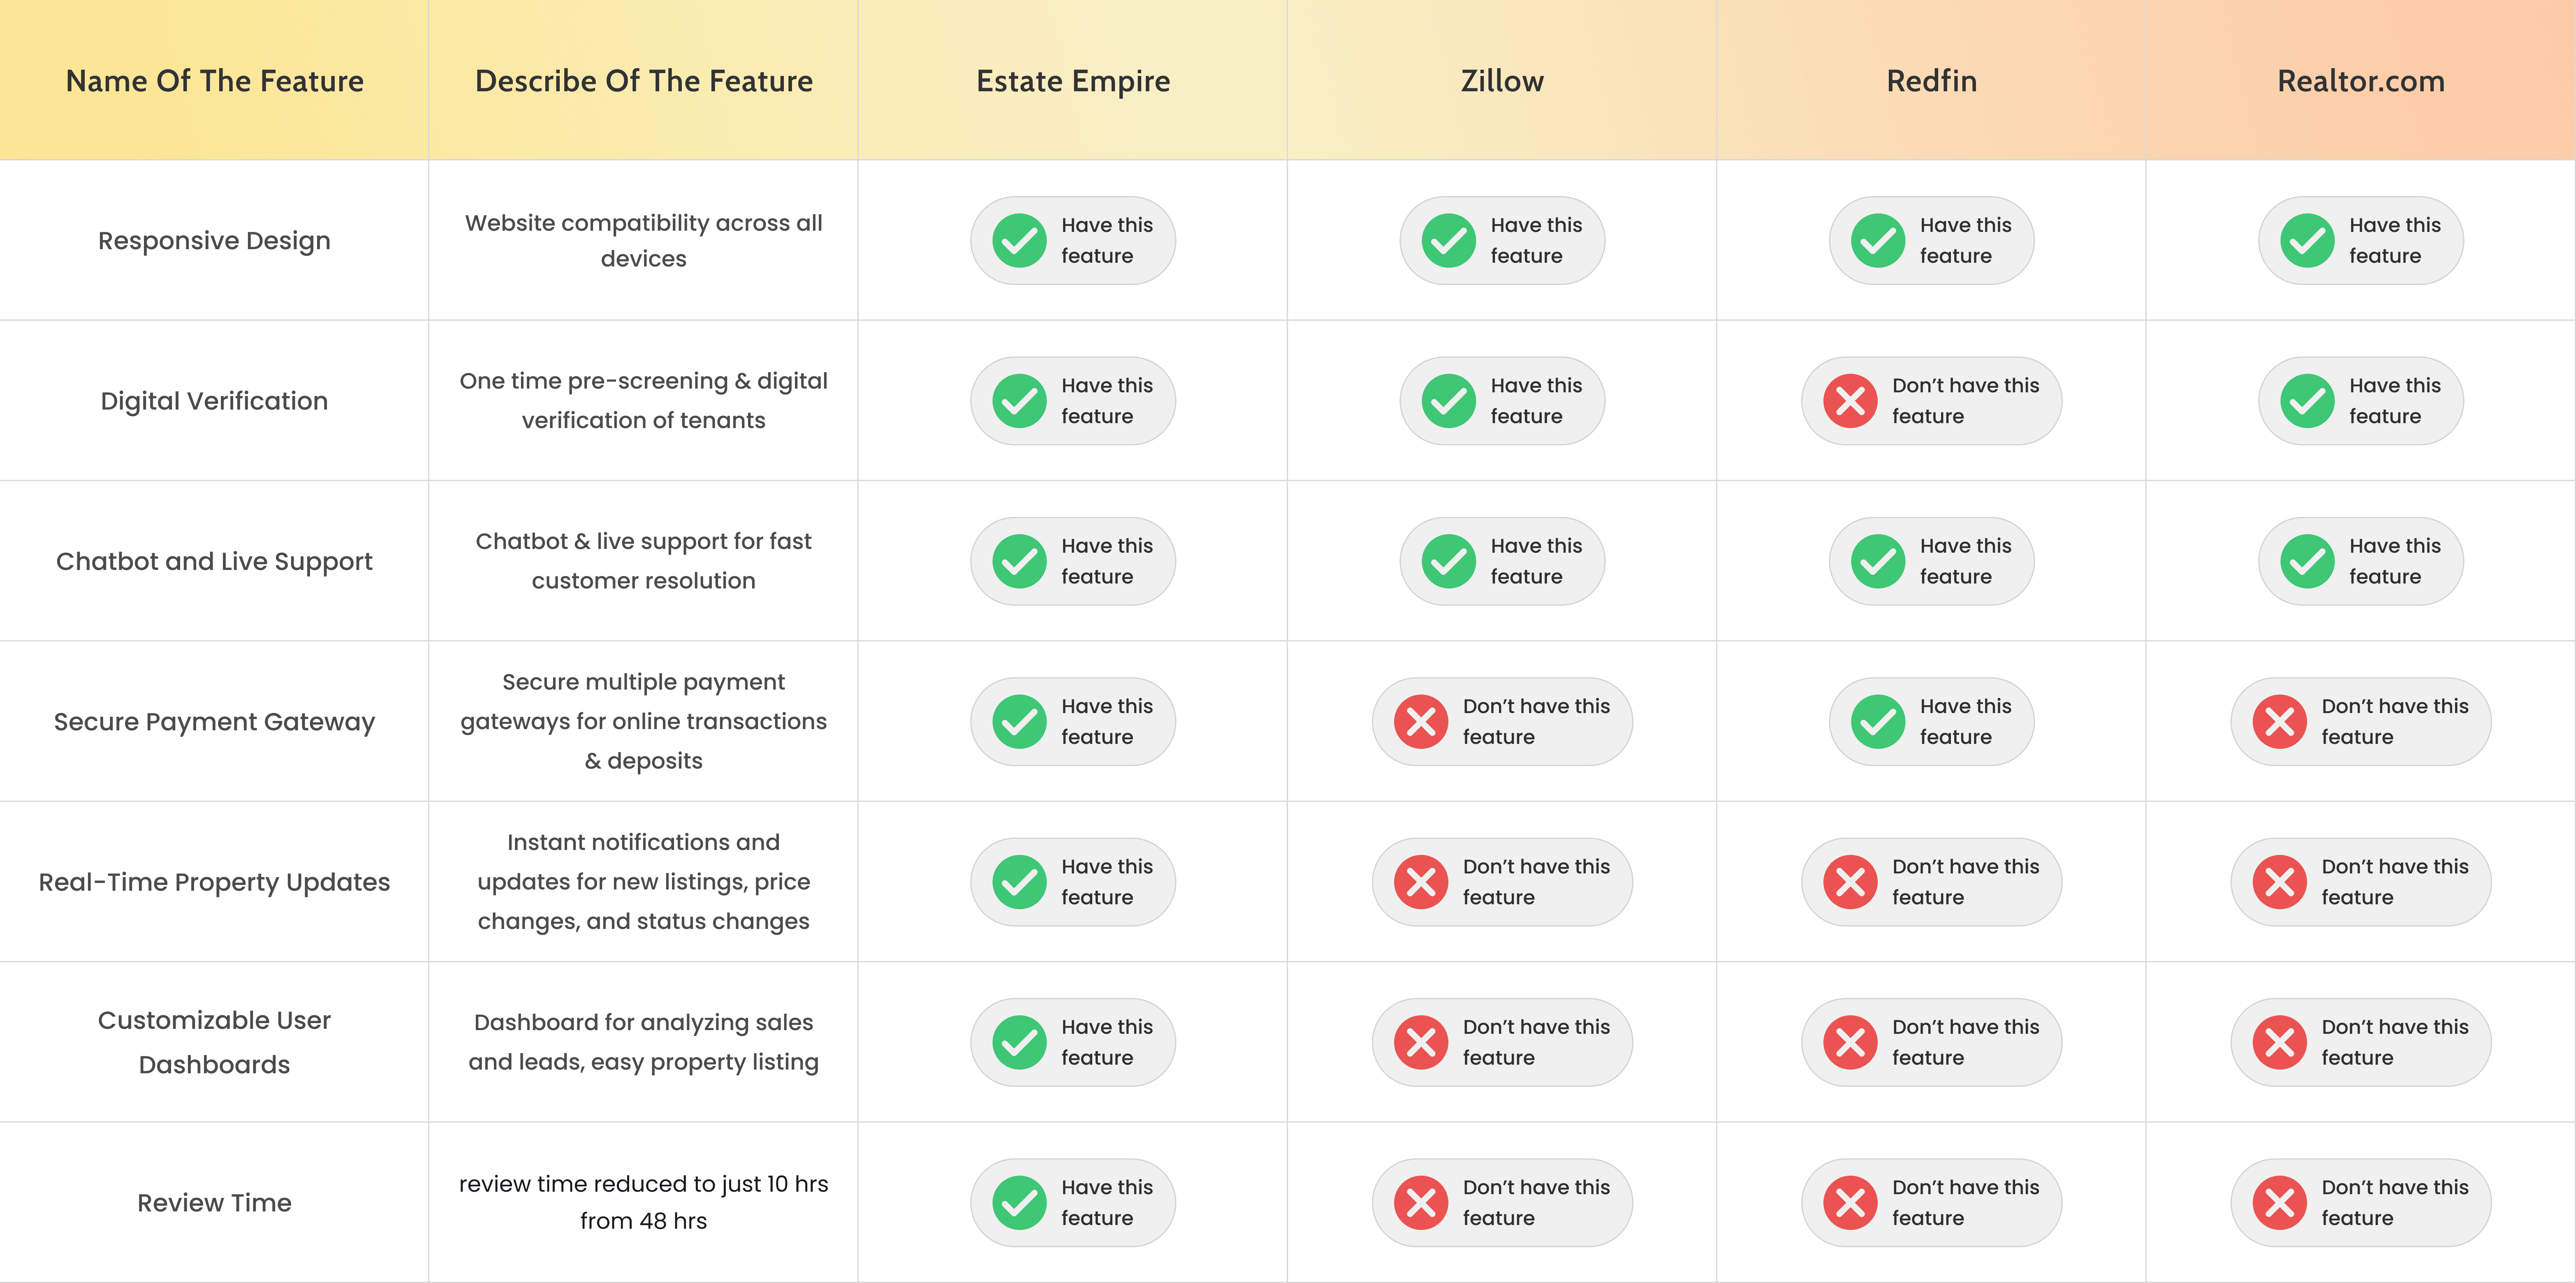Click red X for Realtor.com Real-Time Property Updates
This screenshot has width=2576, height=1283.
point(2279,882)
